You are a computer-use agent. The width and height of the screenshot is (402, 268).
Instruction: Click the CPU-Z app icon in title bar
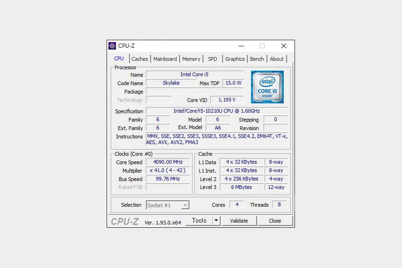[112, 46]
